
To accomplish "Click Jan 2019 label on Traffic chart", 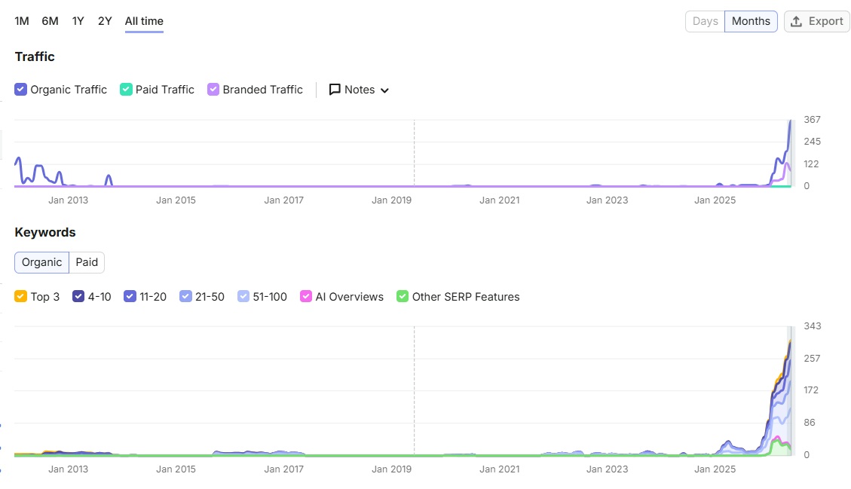I will click(391, 200).
